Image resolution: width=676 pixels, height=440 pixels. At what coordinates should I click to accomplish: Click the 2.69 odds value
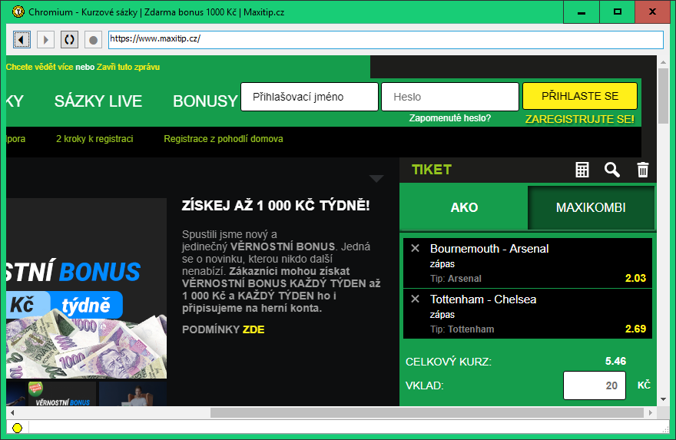pos(635,329)
